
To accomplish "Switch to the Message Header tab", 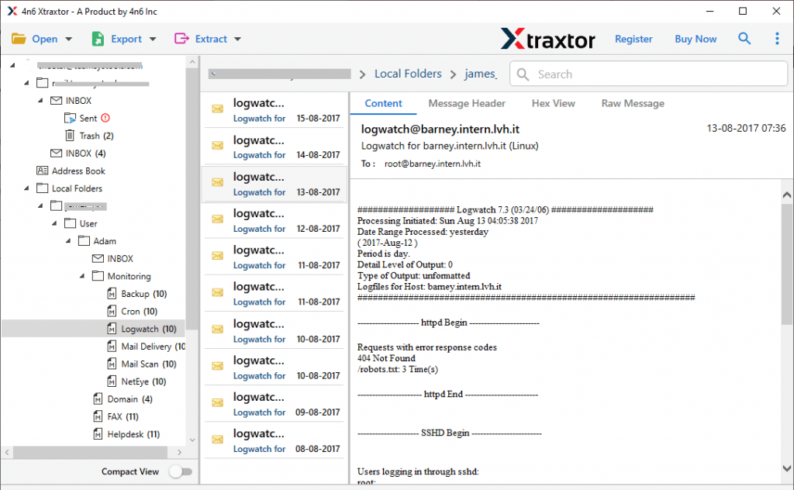I will 467,103.
